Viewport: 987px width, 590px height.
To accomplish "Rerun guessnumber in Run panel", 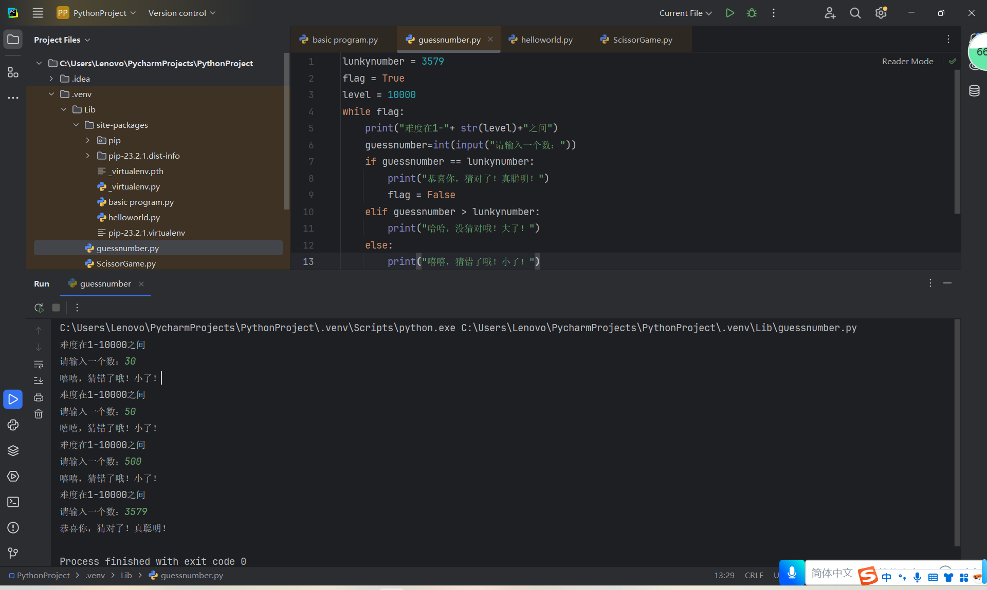I will 39,308.
